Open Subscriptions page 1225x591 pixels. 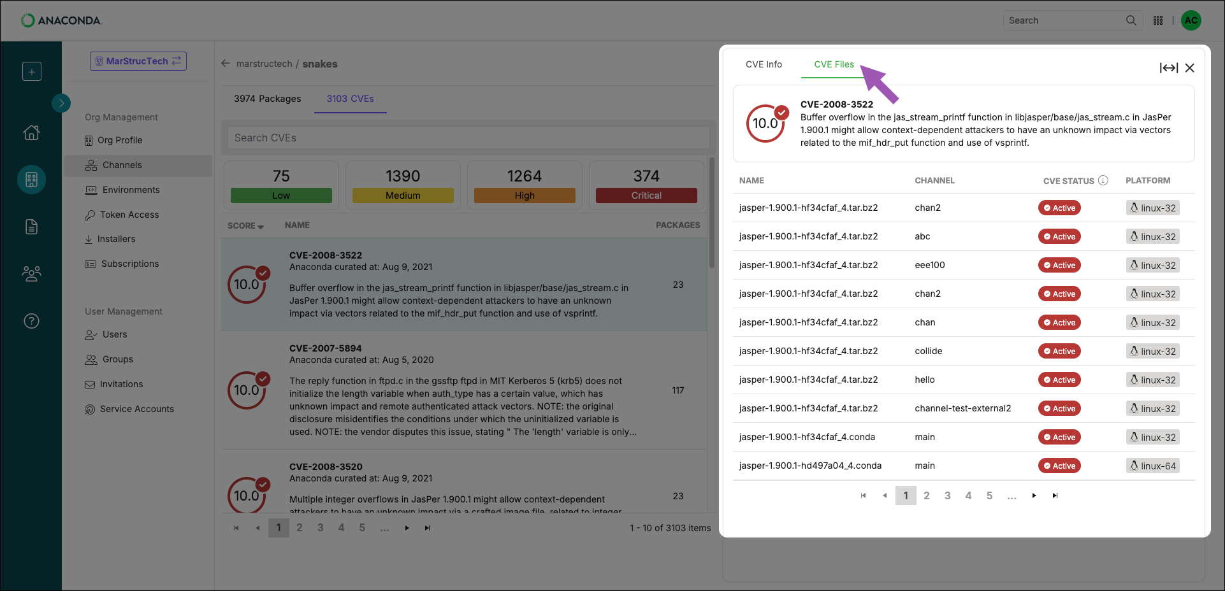[x=122, y=264]
